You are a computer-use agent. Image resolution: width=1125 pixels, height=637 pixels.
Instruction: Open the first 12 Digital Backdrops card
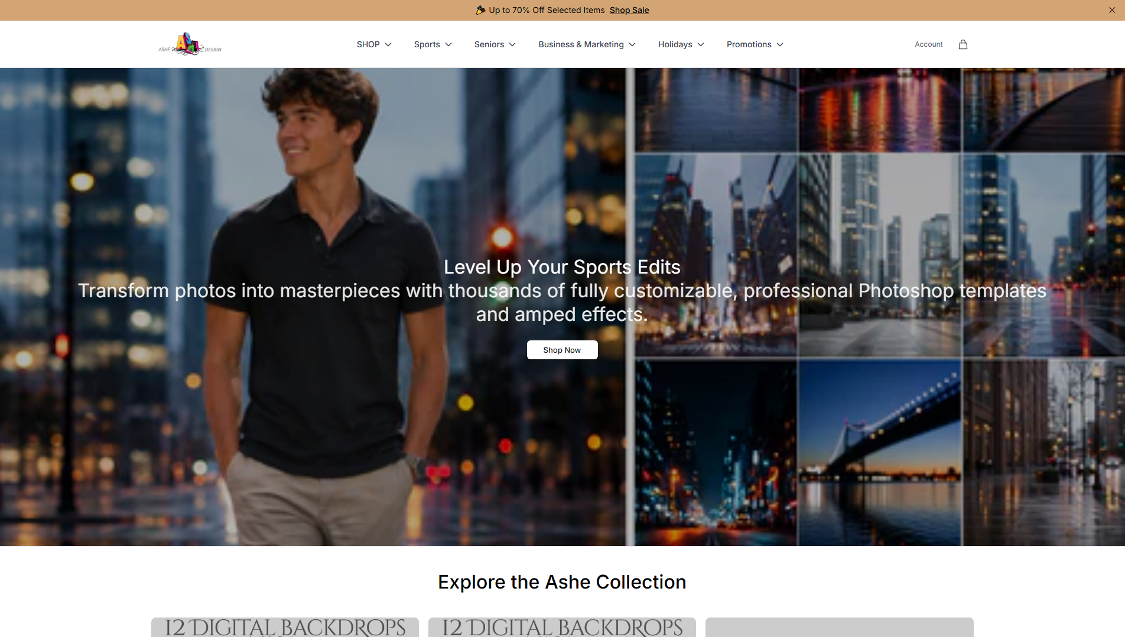(x=285, y=627)
